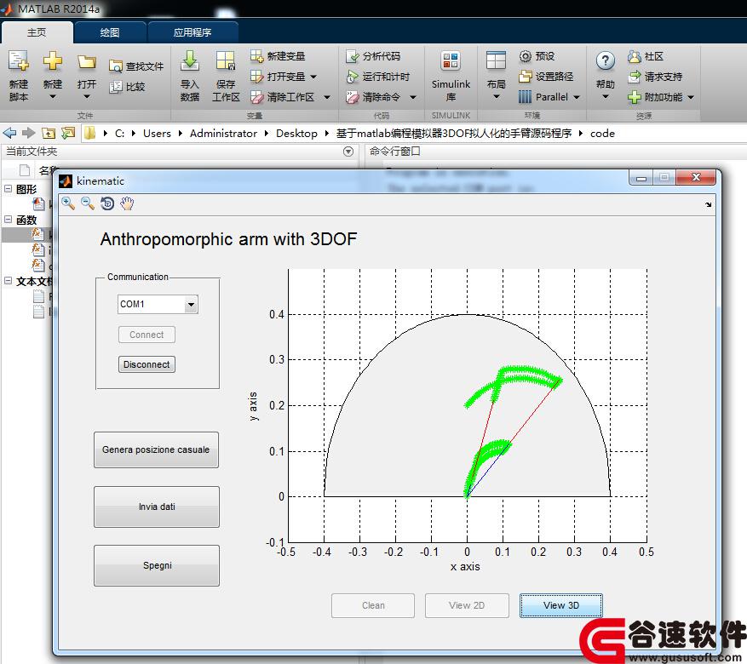Click Users in the path bar

click(157, 134)
